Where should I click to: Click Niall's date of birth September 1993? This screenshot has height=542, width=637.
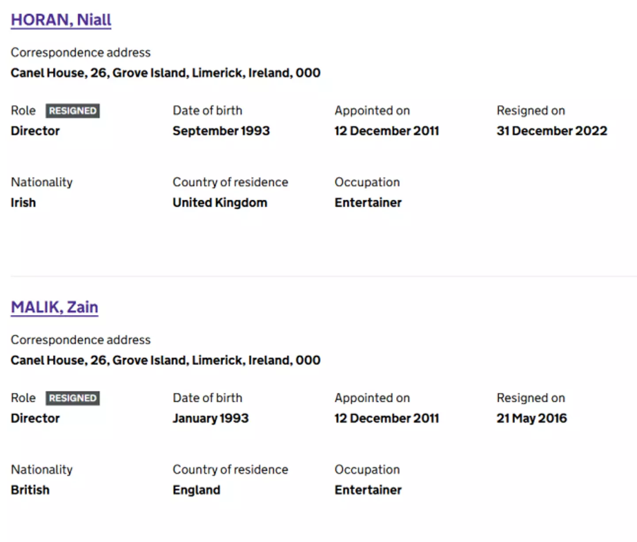click(x=221, y=131)
